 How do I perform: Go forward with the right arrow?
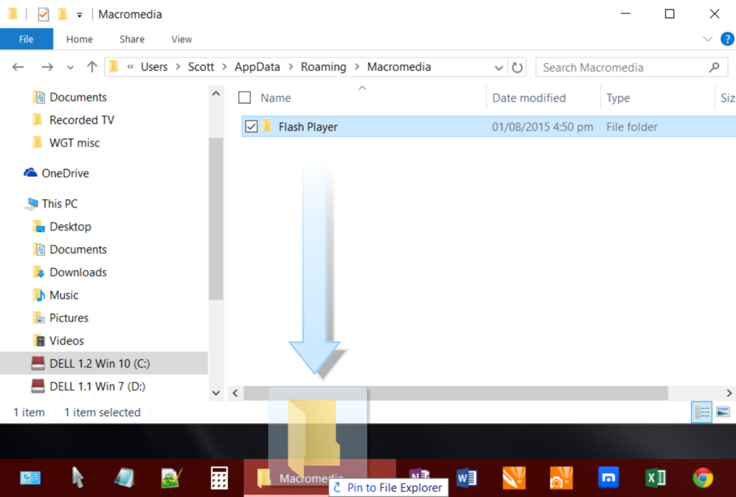(47, 67)
